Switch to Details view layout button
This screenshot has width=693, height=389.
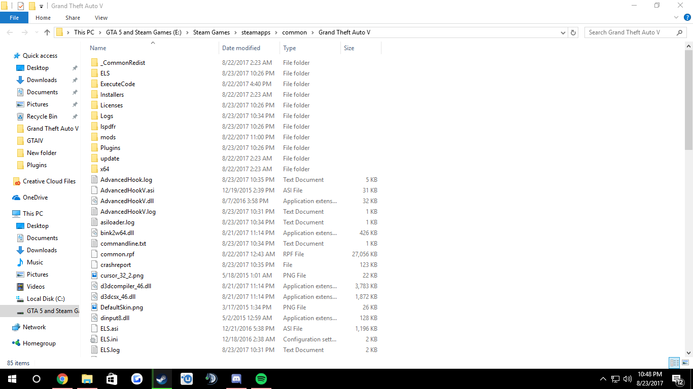tap(674, 363)
